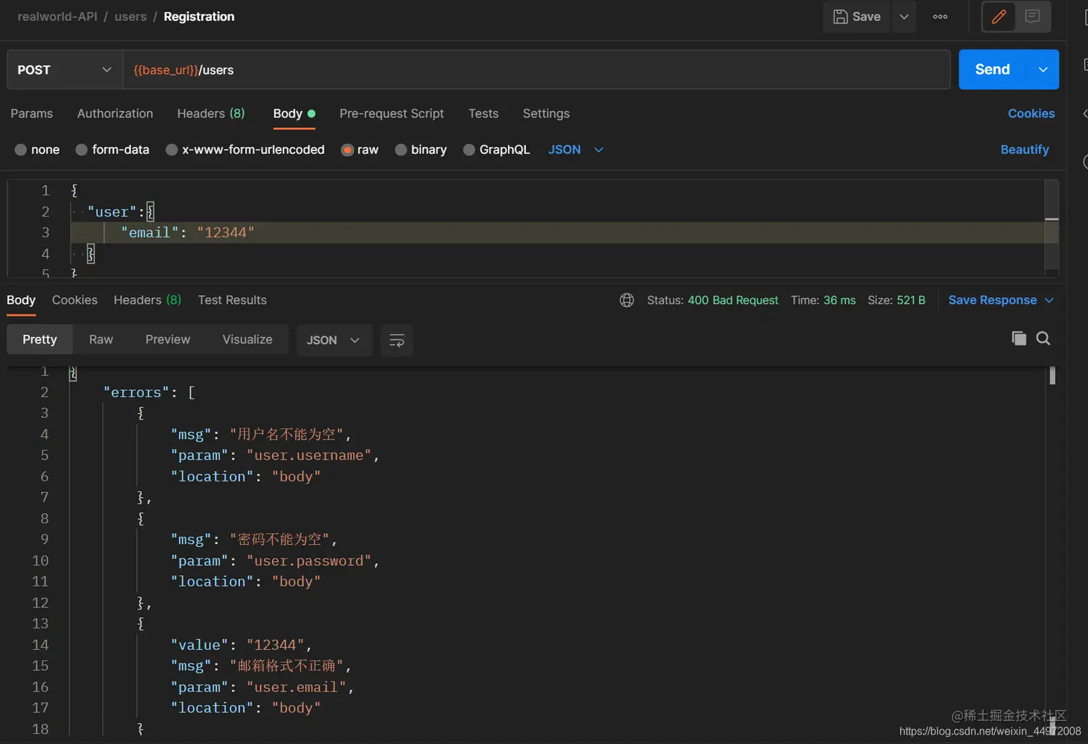Show the response Body tab
Screen dimensions: 1088x744
click(21, 300)
